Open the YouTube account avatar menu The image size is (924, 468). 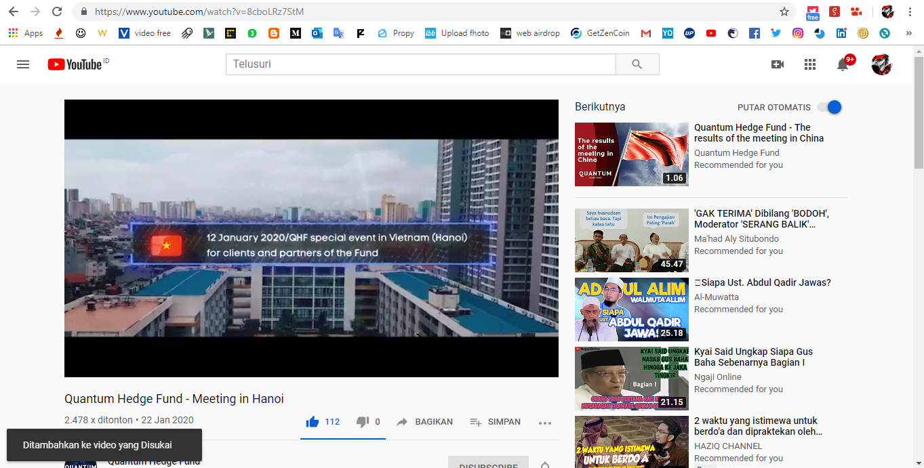(881, 64)
